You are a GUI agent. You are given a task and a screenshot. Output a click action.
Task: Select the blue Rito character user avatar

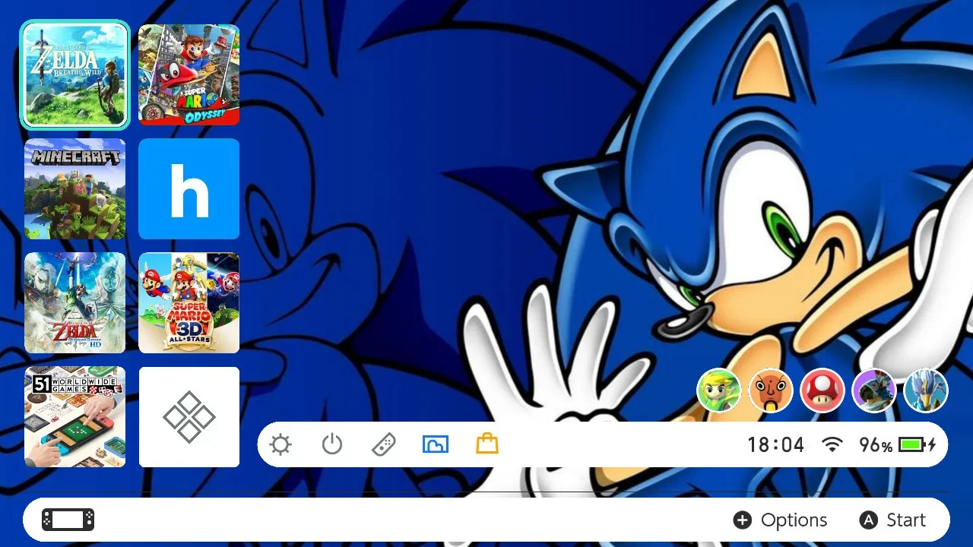tap(926, 390)
